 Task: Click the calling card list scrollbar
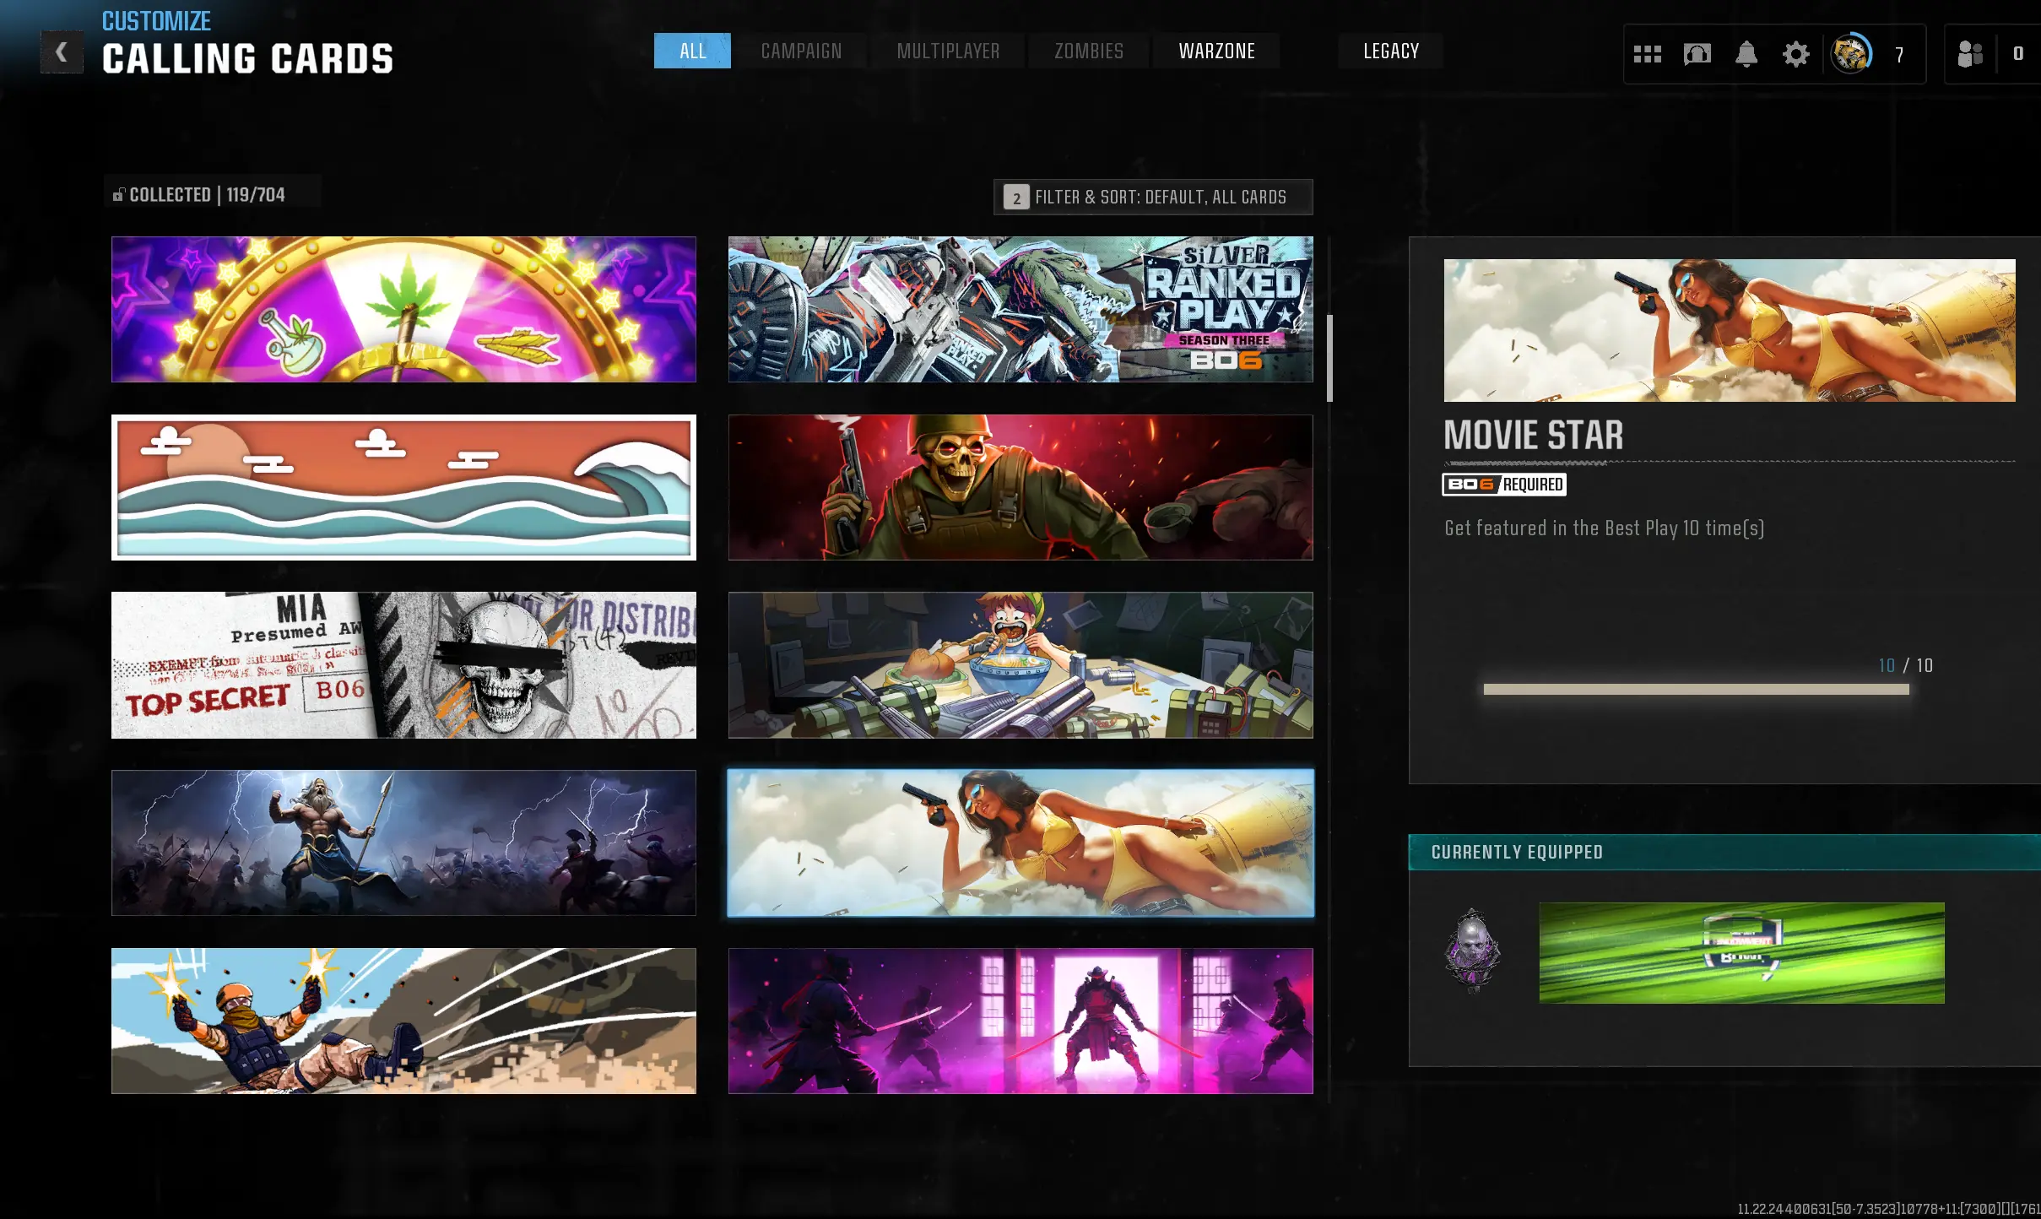(x=1330, y=359)
